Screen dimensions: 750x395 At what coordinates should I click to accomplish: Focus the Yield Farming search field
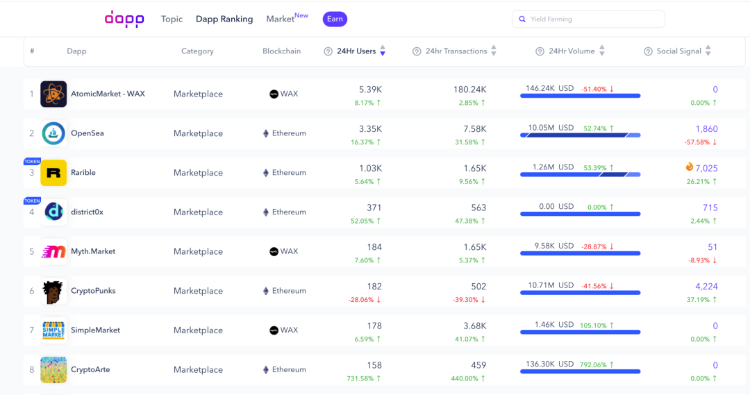point(588,19)
